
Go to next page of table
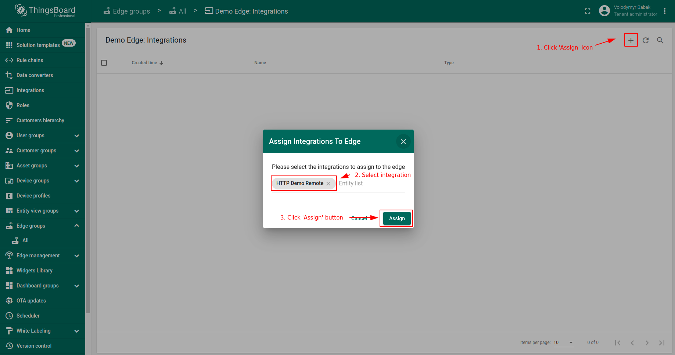coord(647,343)
